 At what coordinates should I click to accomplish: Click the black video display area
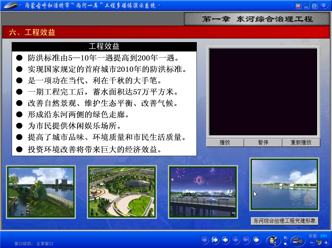tap(263, 92)
